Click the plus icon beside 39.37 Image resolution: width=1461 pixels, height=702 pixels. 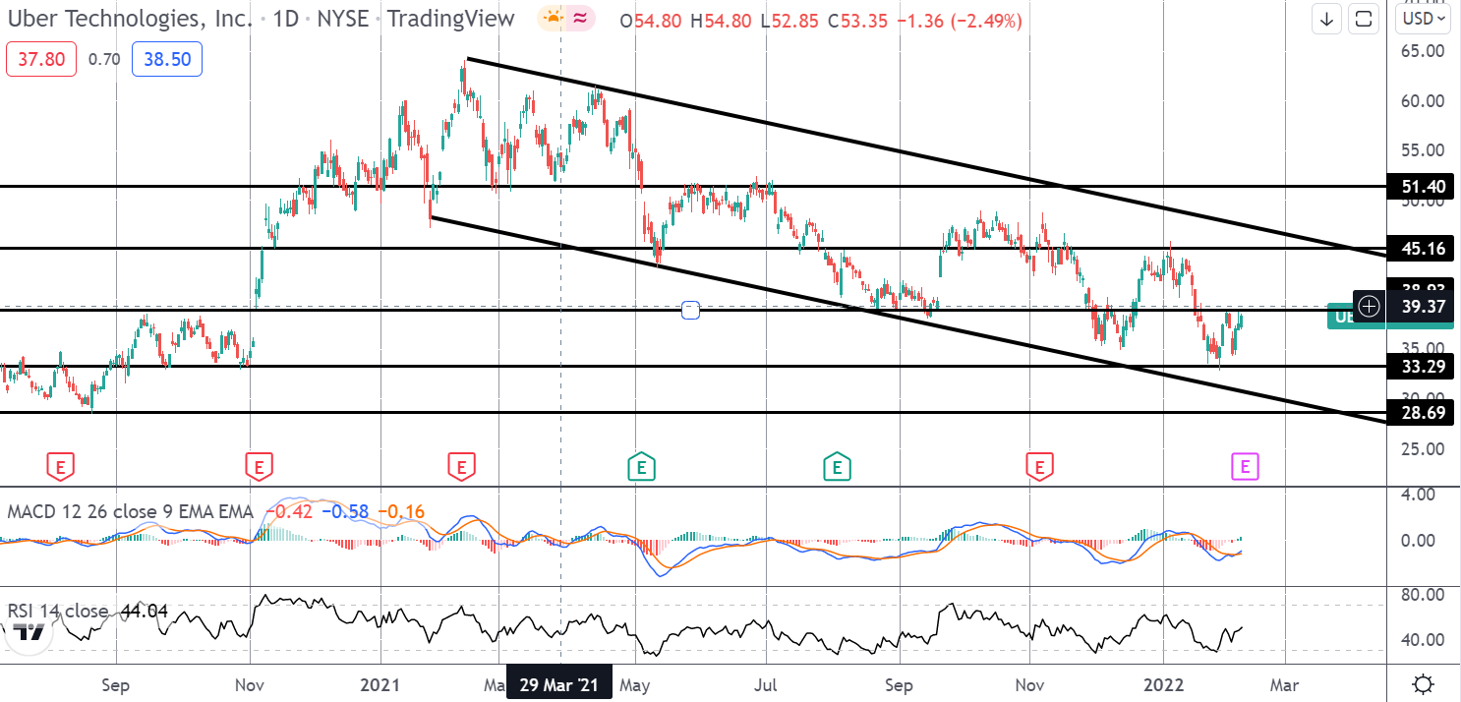tap(1369, 307)
